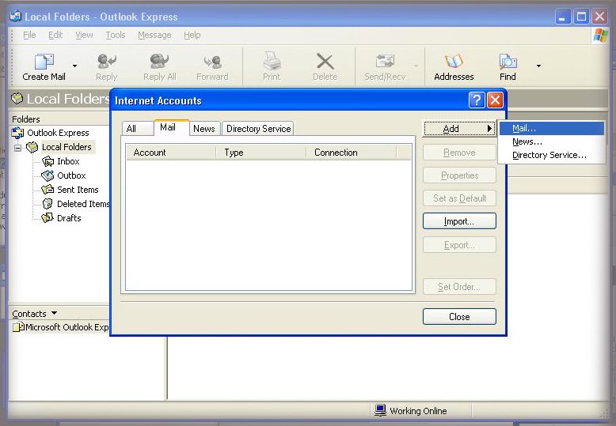Screen dimensions: 616x426
Task: Sort by the Account column header
Action: coord(171,153)
